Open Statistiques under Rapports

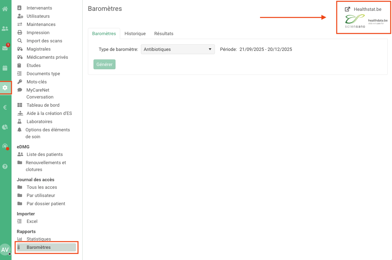coord(39,239)
